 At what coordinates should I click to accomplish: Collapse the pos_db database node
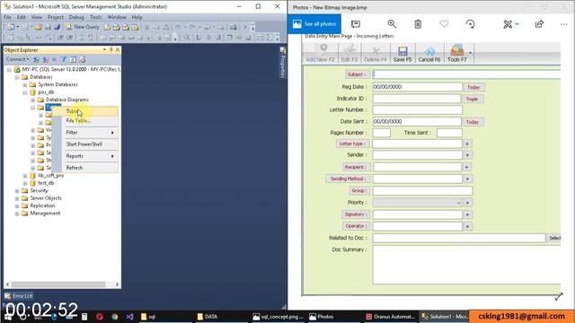click(25, 92)
